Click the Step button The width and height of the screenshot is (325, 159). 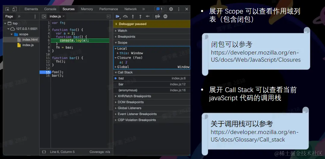(148, 16)
